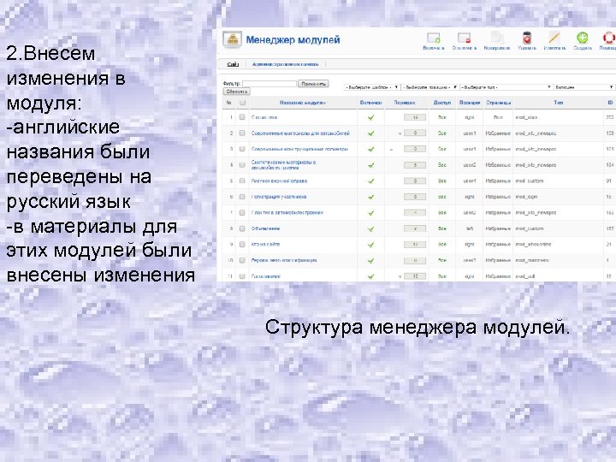Screen dimensions: 616x462
Task: Click the green enabled checkmark in row 11
Action: tap(370, 276)
